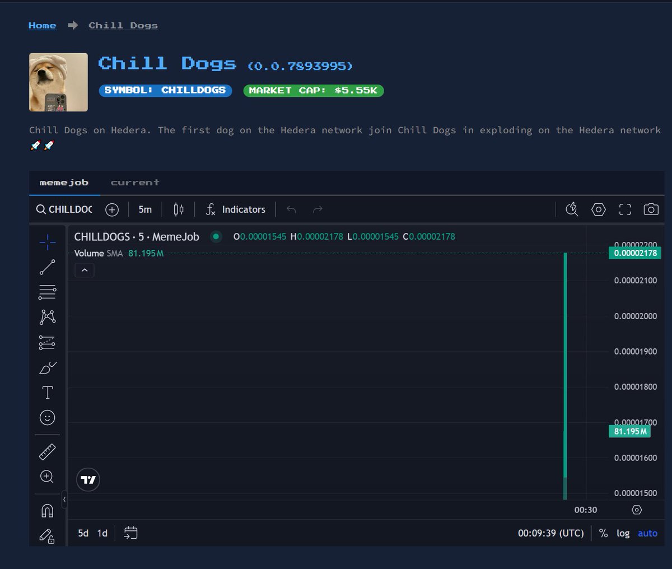Screen dimensions: 672x569
Task: Change the 5m time interval
Action: click(145, 209)
